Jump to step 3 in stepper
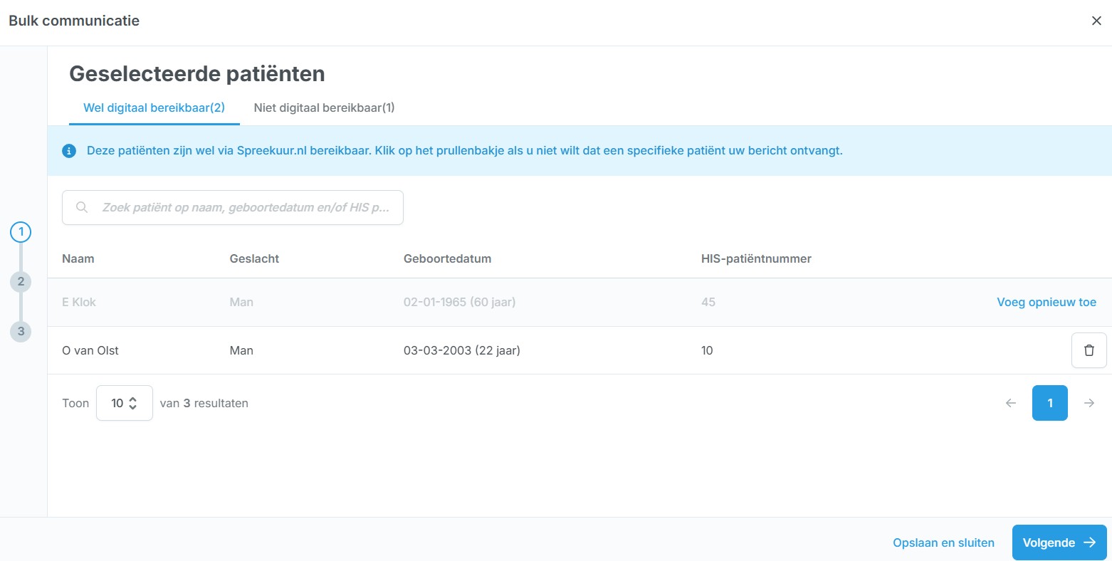The image size is (1112, 561). pyautogui.click(x=21, y=332)
